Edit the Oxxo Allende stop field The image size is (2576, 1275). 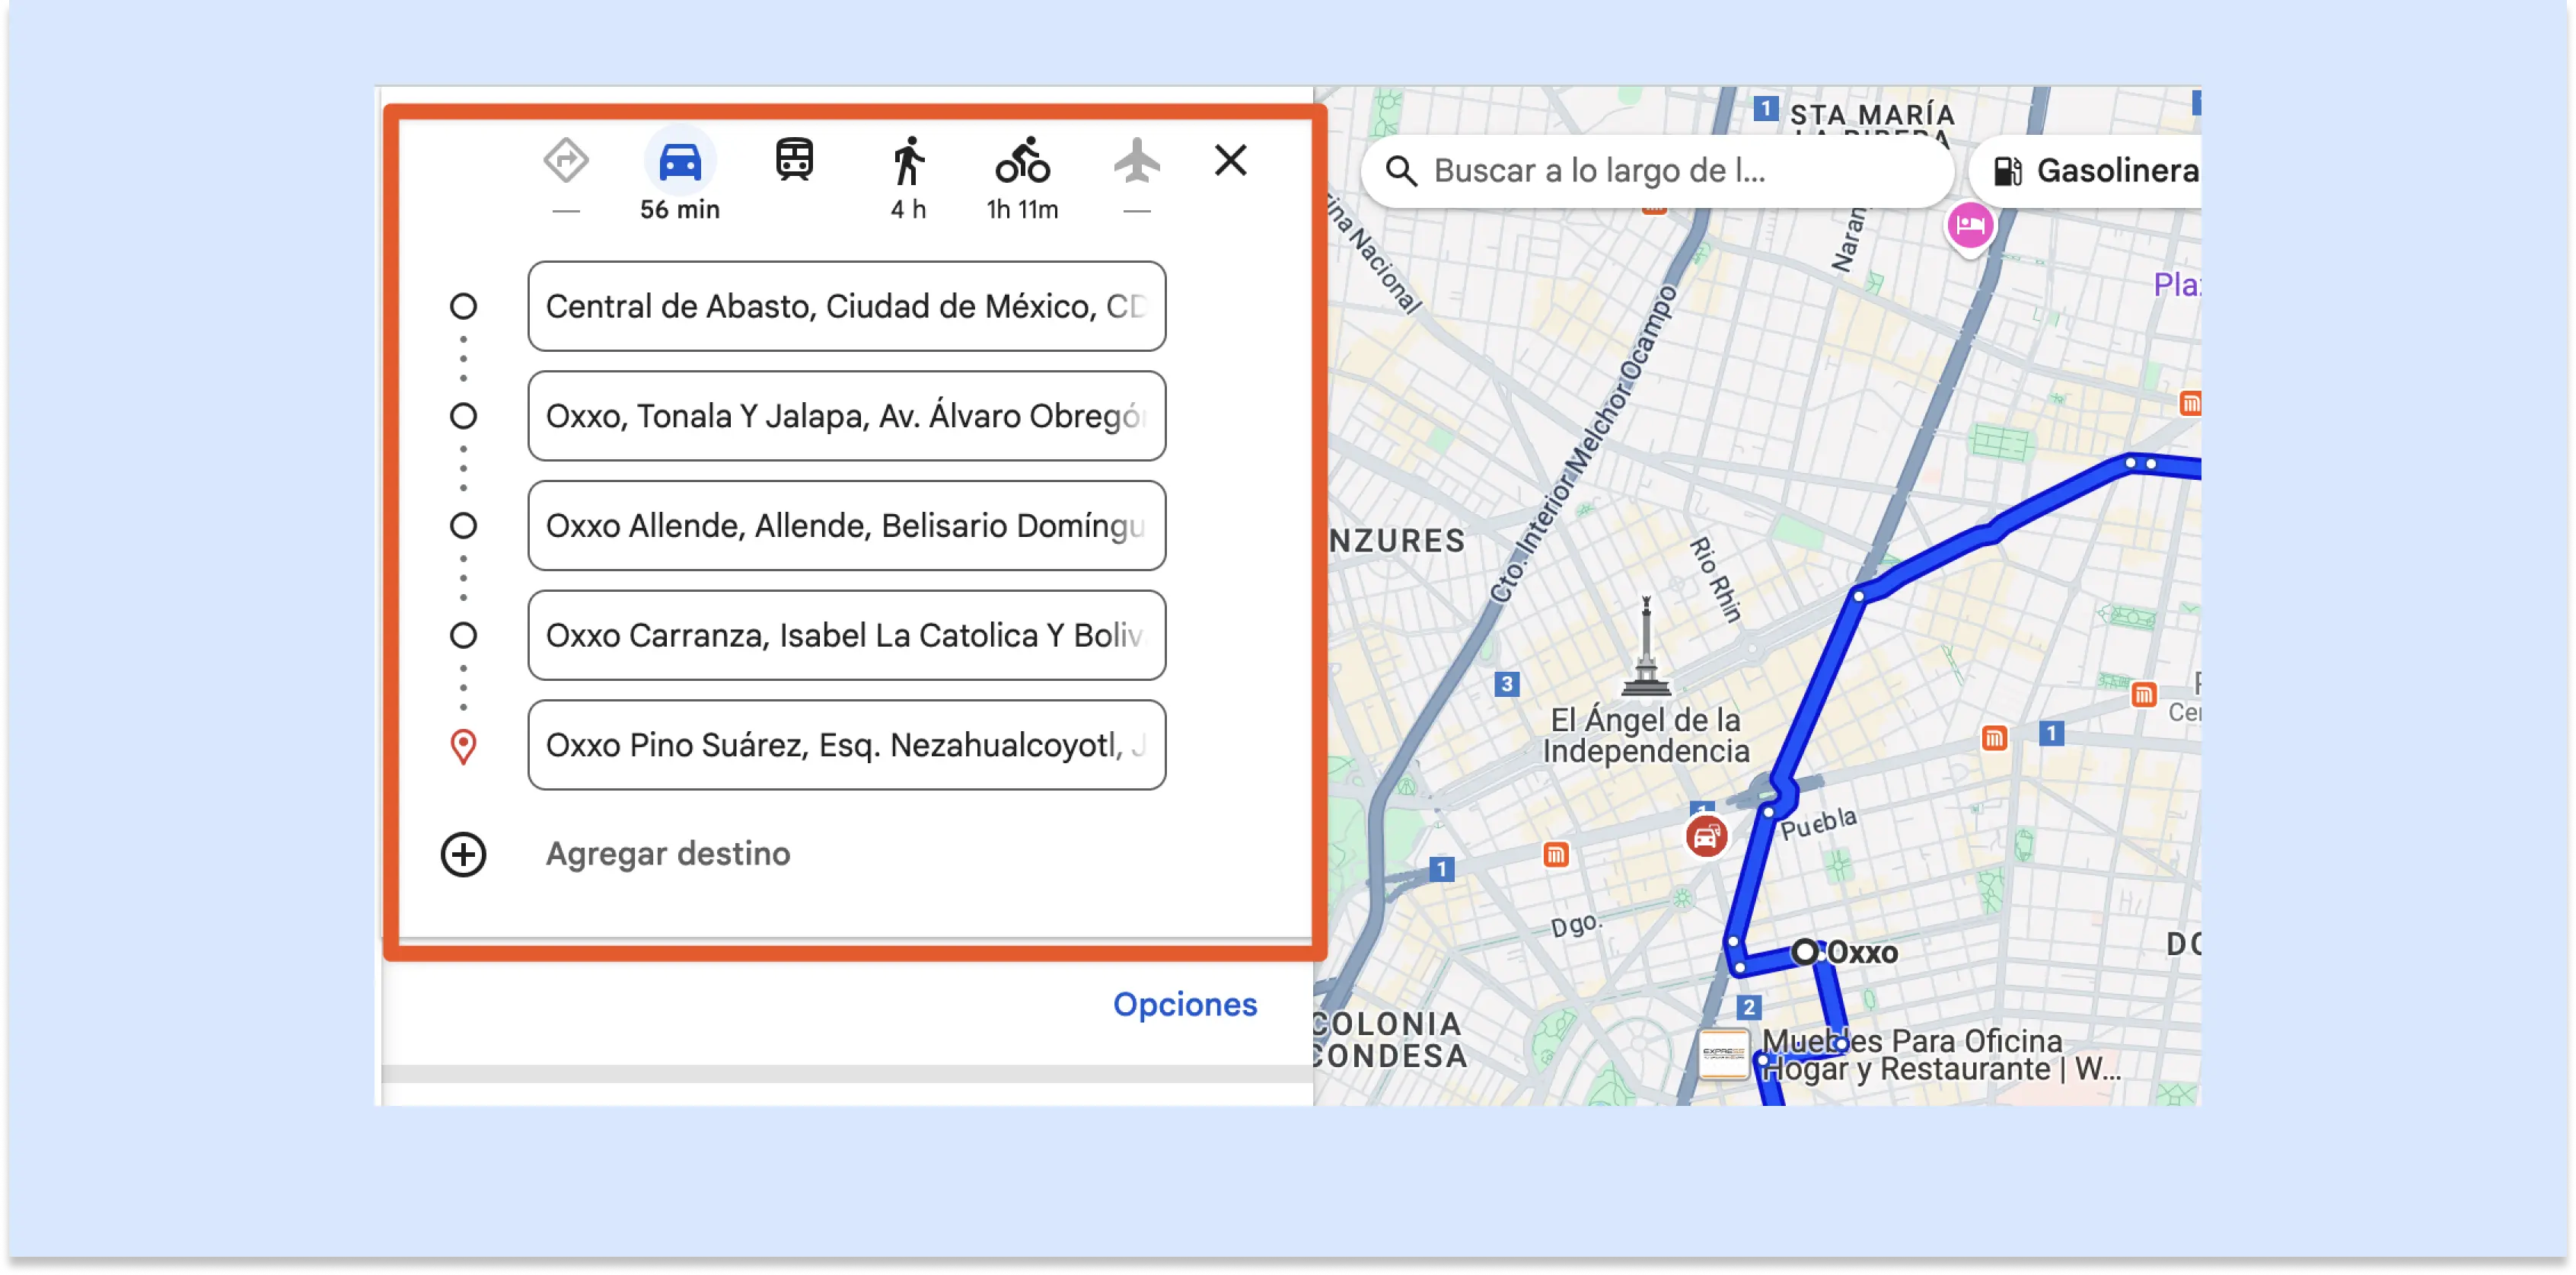click(847, 526)
